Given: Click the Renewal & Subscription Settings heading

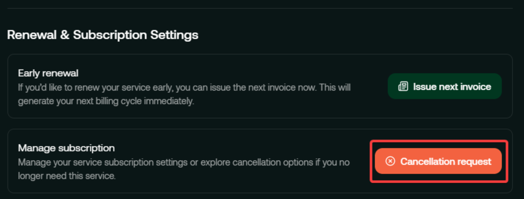Looking at the screenshot, I should (x=103, y=35).
